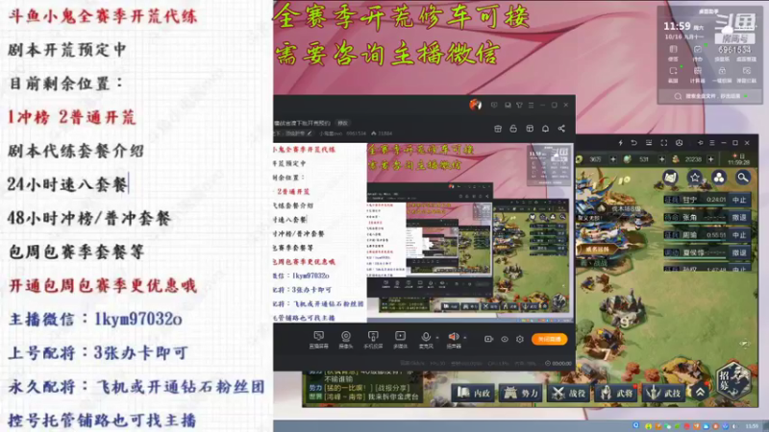This screenshot has width=769, height=432.
Task: Select the 周瑜 troop row
Action: (x=695, y=235)
